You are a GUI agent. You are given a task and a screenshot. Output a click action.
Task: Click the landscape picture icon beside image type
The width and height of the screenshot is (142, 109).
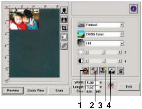coord(81,34)
